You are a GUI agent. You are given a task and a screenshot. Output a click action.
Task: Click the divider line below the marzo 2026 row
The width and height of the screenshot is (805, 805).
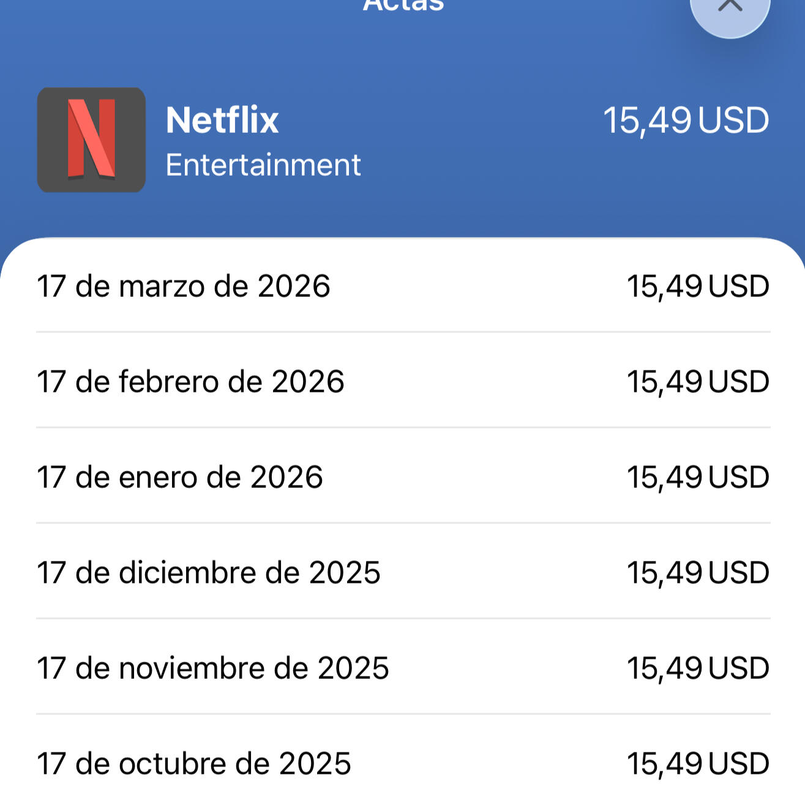403,332
